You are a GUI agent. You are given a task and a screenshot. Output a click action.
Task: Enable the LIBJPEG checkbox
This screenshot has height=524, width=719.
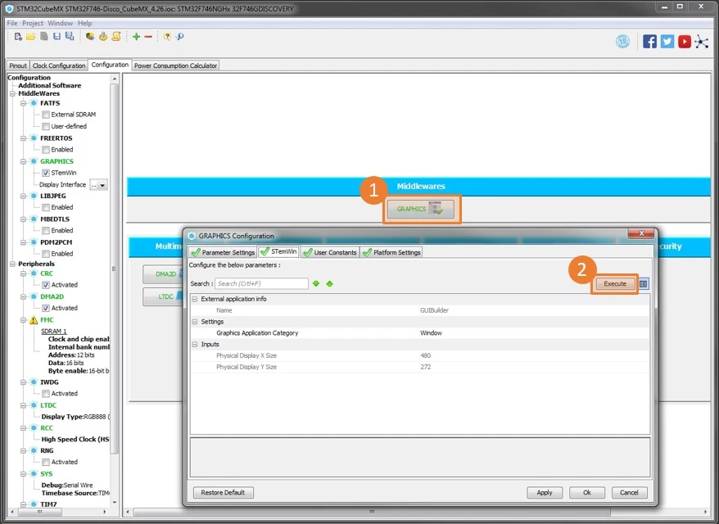pos(46,207)
